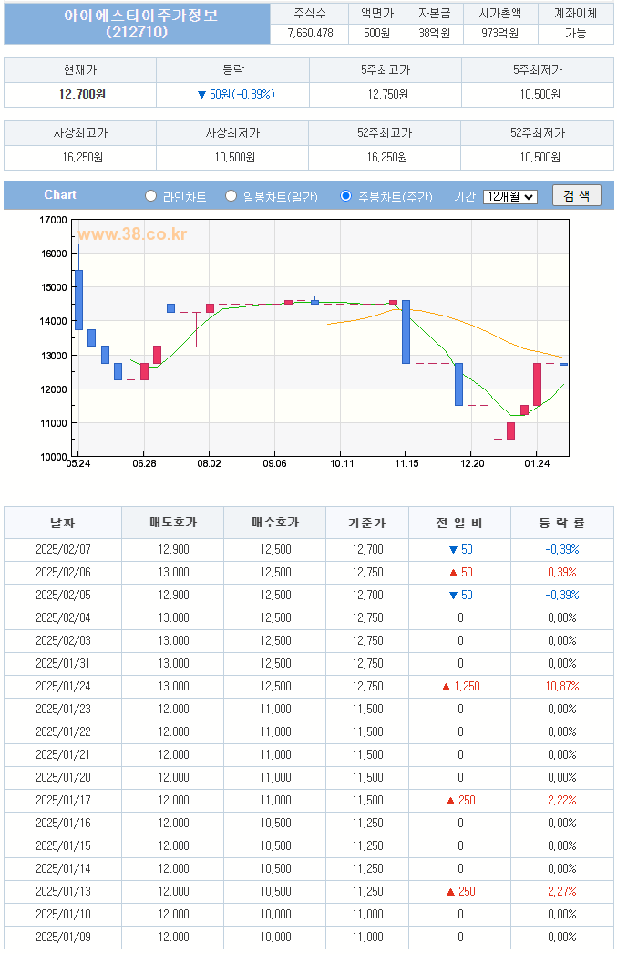Select the 주봉차트(주간) radio button
Viewport: 617px width, 954px height.
(x=346, y=196)
